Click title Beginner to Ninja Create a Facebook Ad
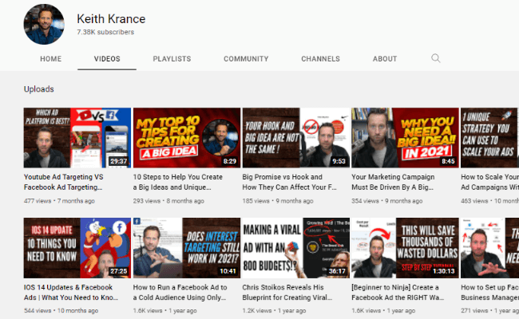 [398, 292]
